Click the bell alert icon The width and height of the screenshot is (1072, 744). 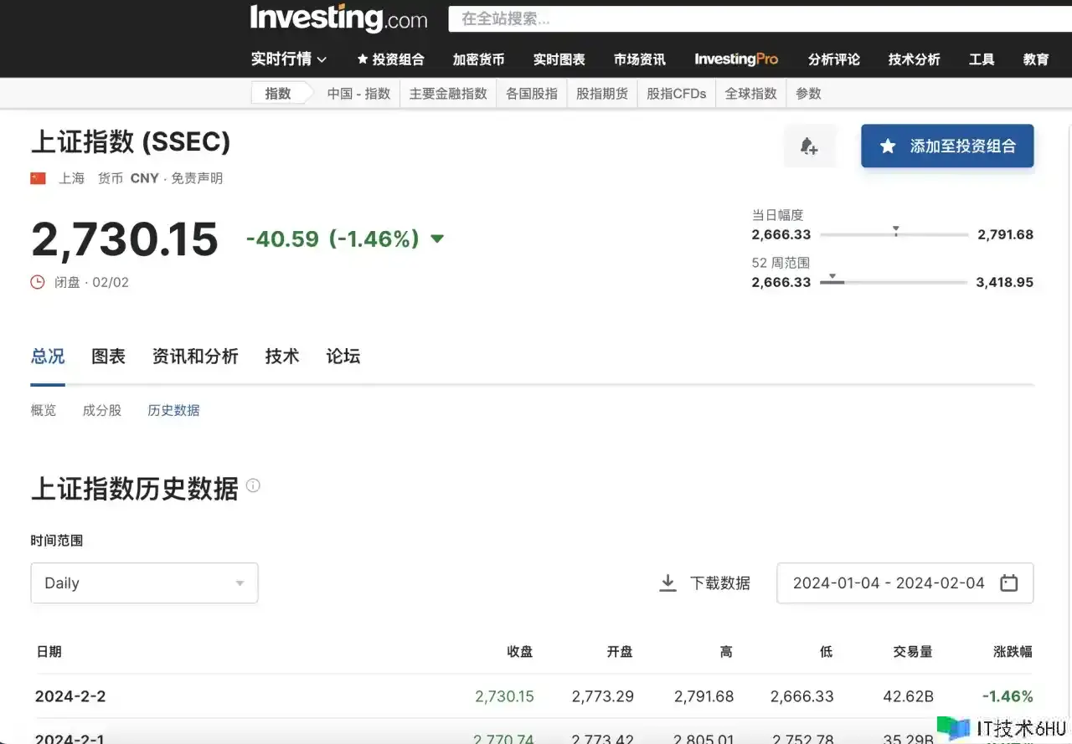pyautogui.click(x=809, y=146)
